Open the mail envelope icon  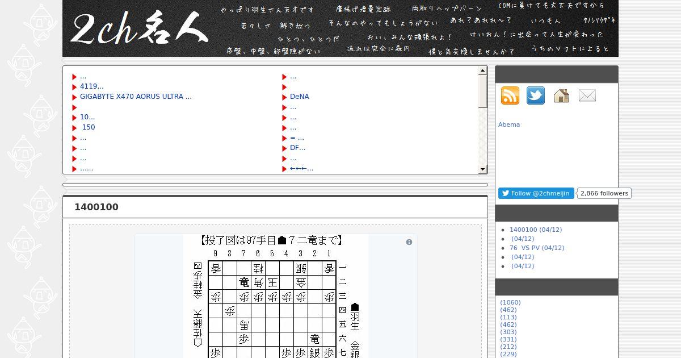[587, 95]
